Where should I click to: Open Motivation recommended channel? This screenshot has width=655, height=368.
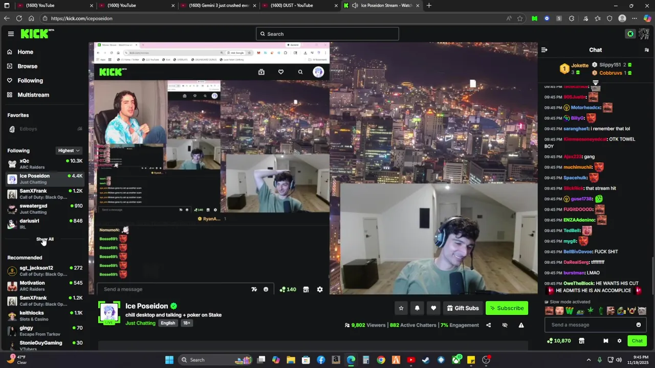point(45,286)
